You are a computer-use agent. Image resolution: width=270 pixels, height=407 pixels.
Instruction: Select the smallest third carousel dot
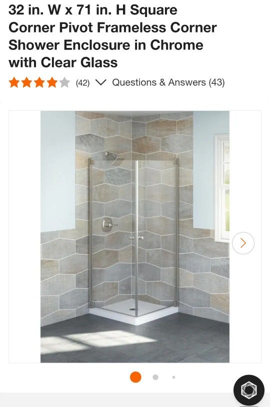[x=173, y=377]
